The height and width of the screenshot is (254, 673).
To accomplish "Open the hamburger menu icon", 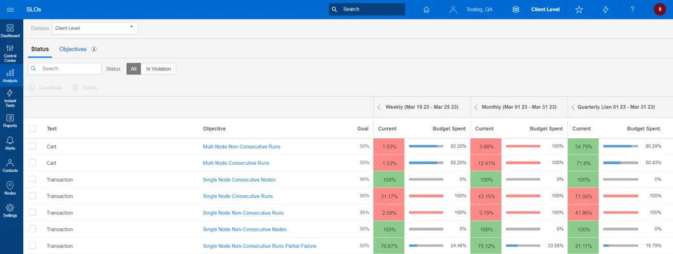I will (x=10, y=10).
